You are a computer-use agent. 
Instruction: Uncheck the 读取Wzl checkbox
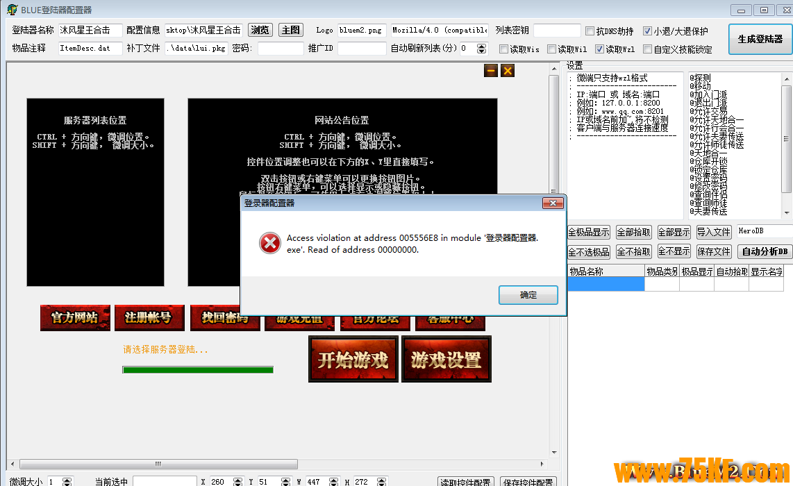(599, 49)
